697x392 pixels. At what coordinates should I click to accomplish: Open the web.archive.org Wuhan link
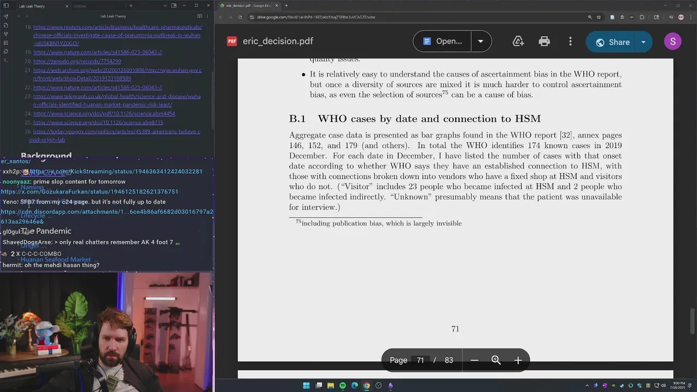pos(117,75)
